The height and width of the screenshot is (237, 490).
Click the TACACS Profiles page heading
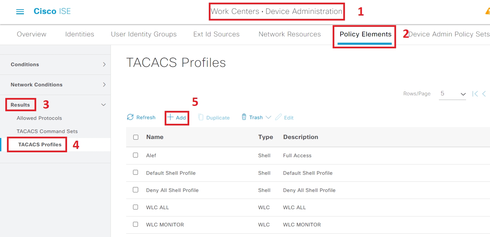[176, 63]
